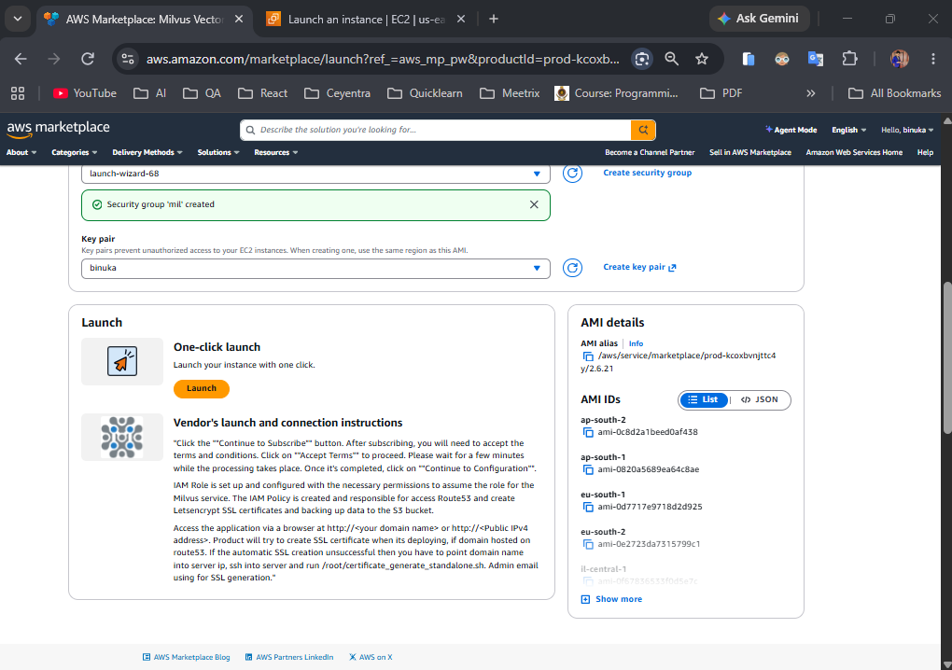Expand the Delivery Methods menu
This screenshot has width=952, height=670.
147,152
